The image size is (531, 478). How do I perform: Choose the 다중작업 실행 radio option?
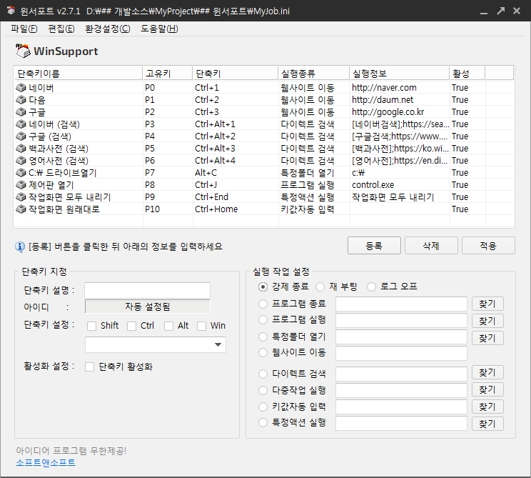(x=263, y=390)
